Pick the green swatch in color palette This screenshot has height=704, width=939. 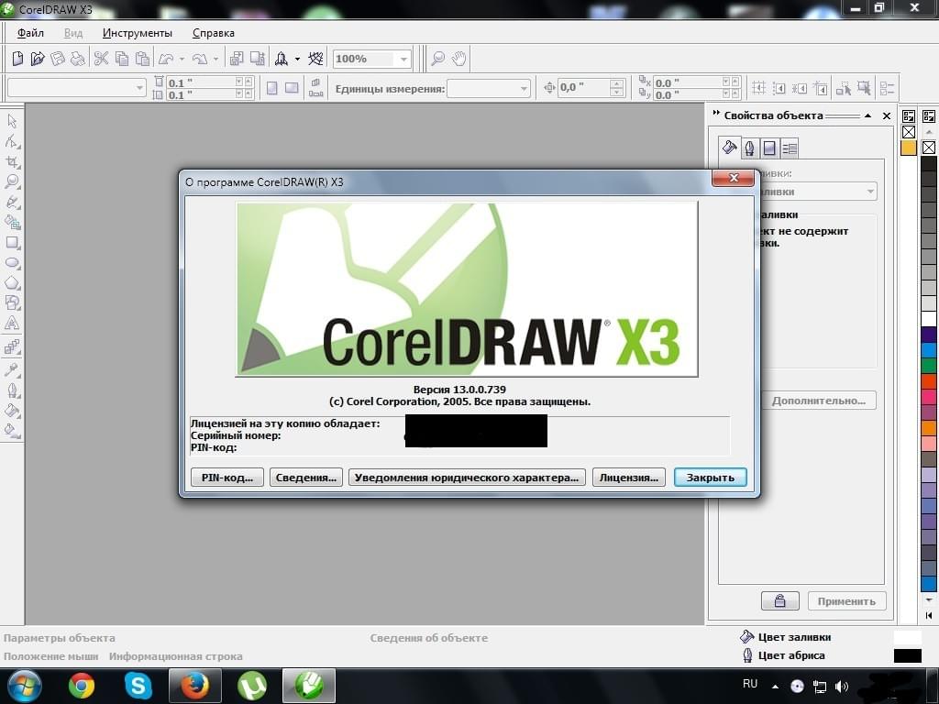(929, 365)
